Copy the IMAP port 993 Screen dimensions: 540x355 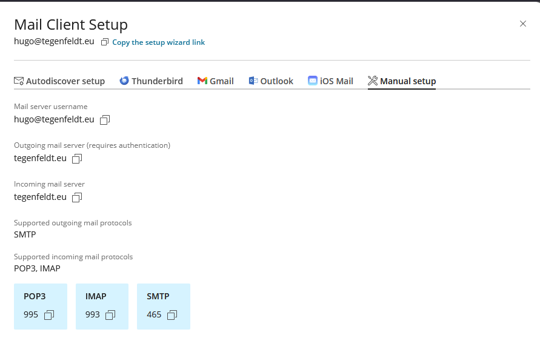pyautogui.click(x=110, y=315)
